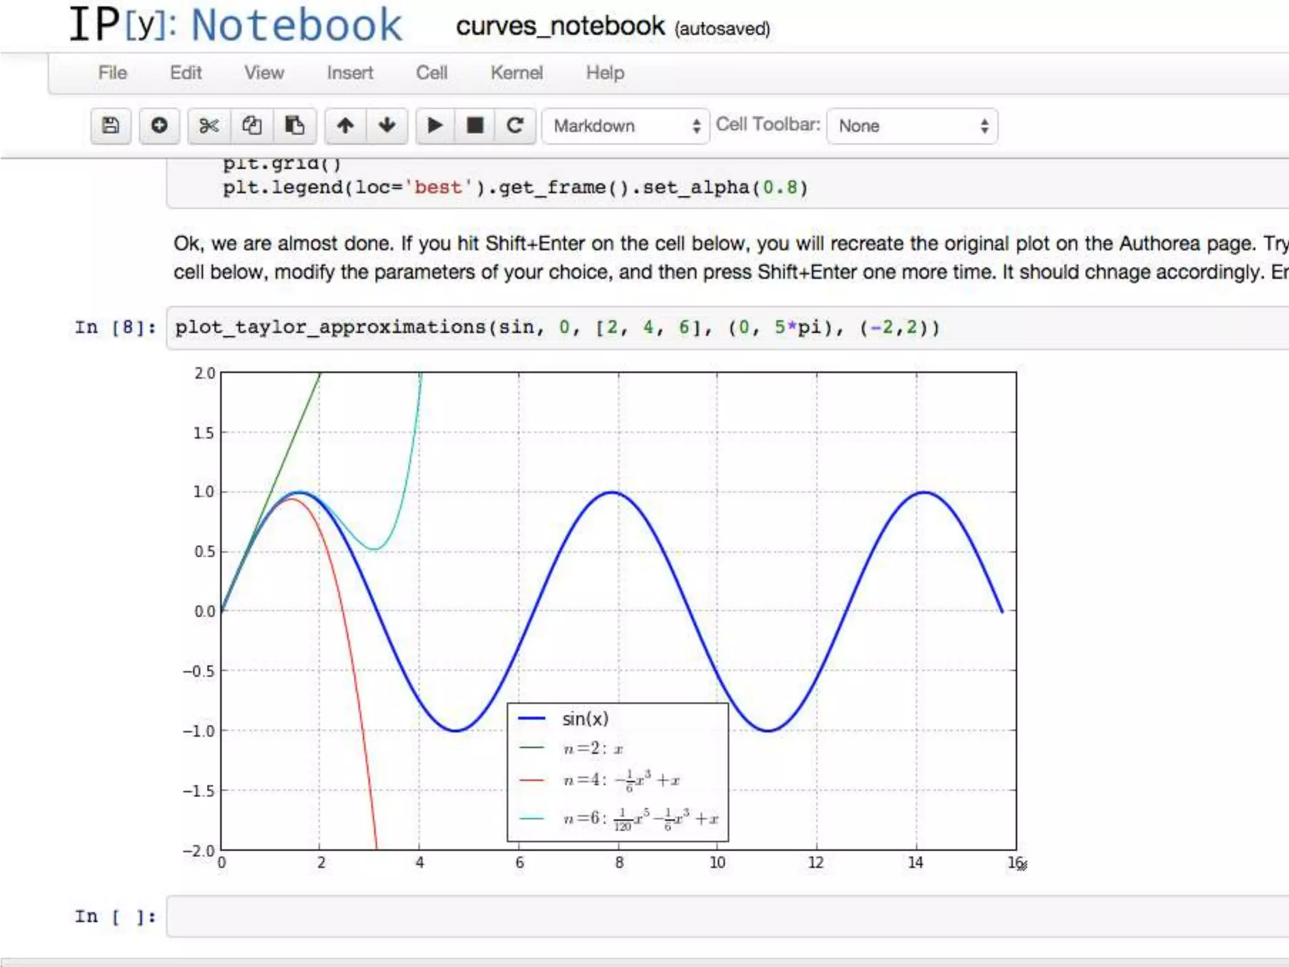1289x967 pixels.
Task: Copy the selected cell icon
Action: [252, 125]
